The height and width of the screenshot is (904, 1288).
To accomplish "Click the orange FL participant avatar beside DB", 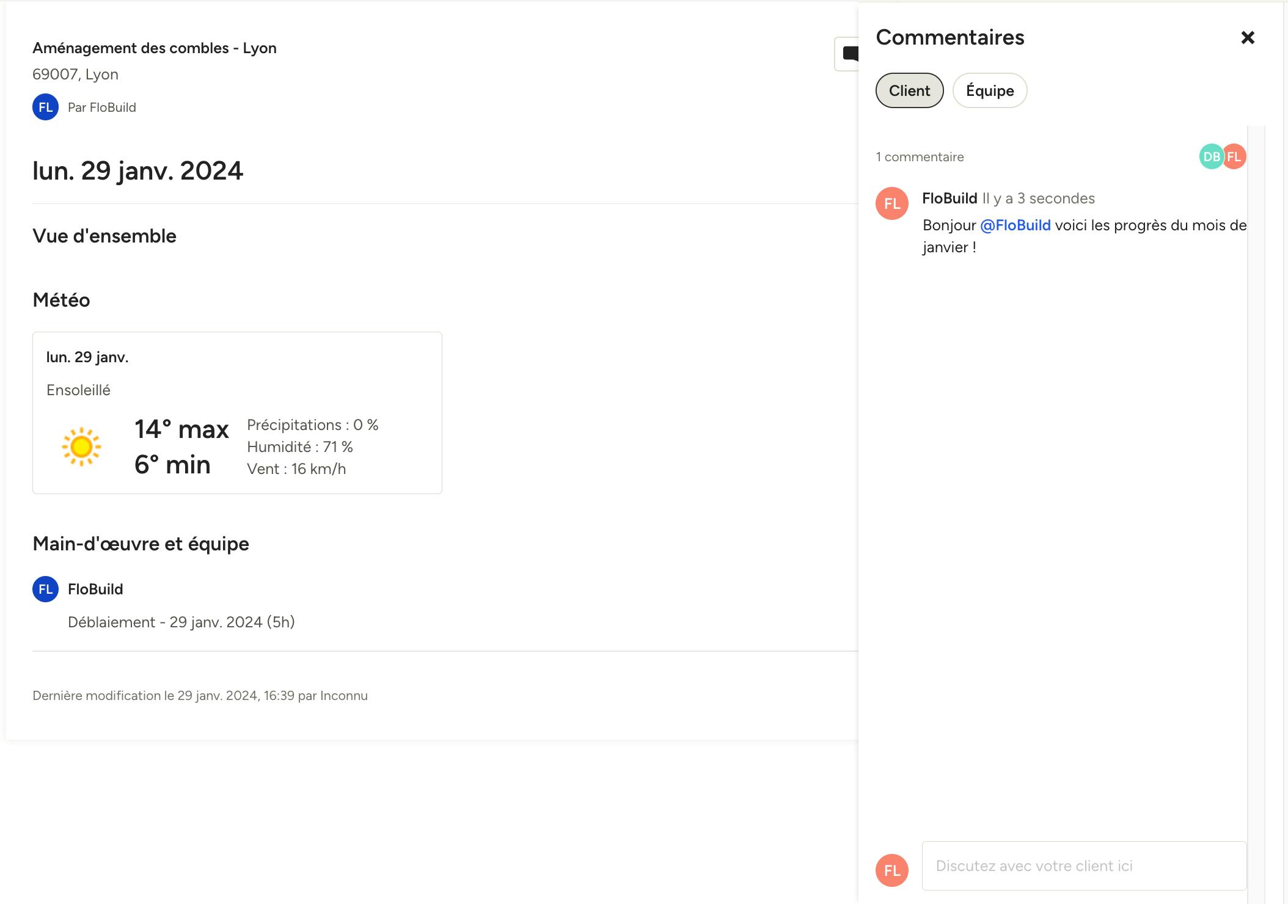I will pos(1234,156).
